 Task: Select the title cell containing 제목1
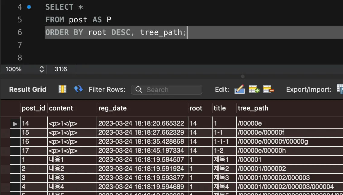pos(221,160)
